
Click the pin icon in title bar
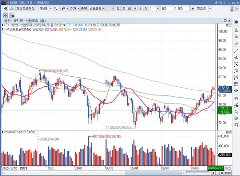coord(216,2)
